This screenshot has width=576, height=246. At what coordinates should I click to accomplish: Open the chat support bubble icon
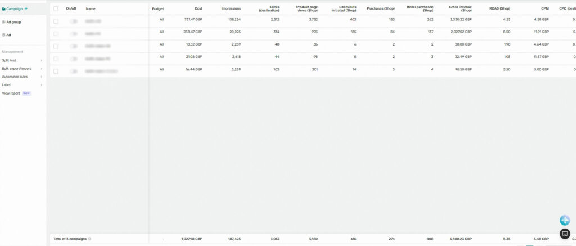pos(565,234)
